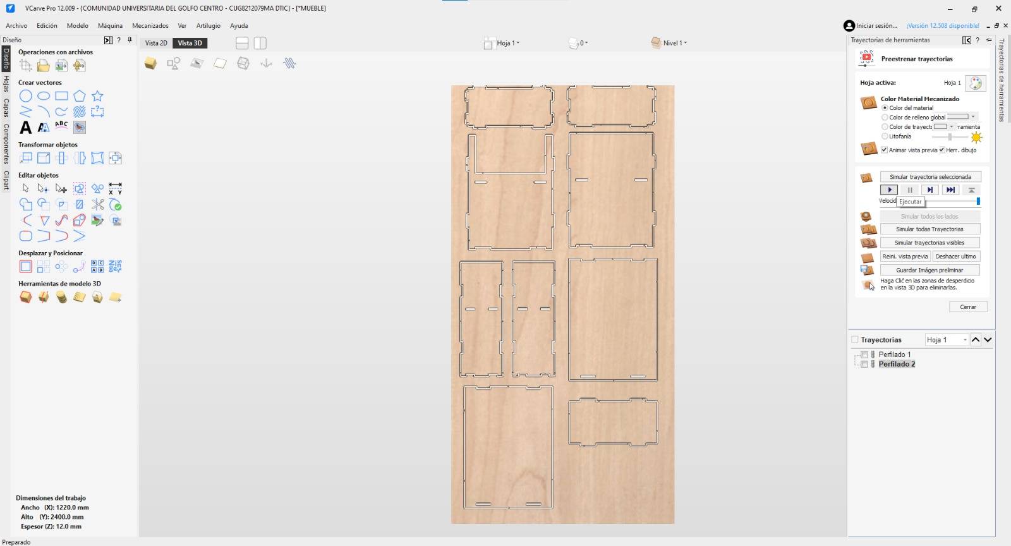Screen dimensions: 1011x546
Task: Open the Edición menu
Action: 47,26
